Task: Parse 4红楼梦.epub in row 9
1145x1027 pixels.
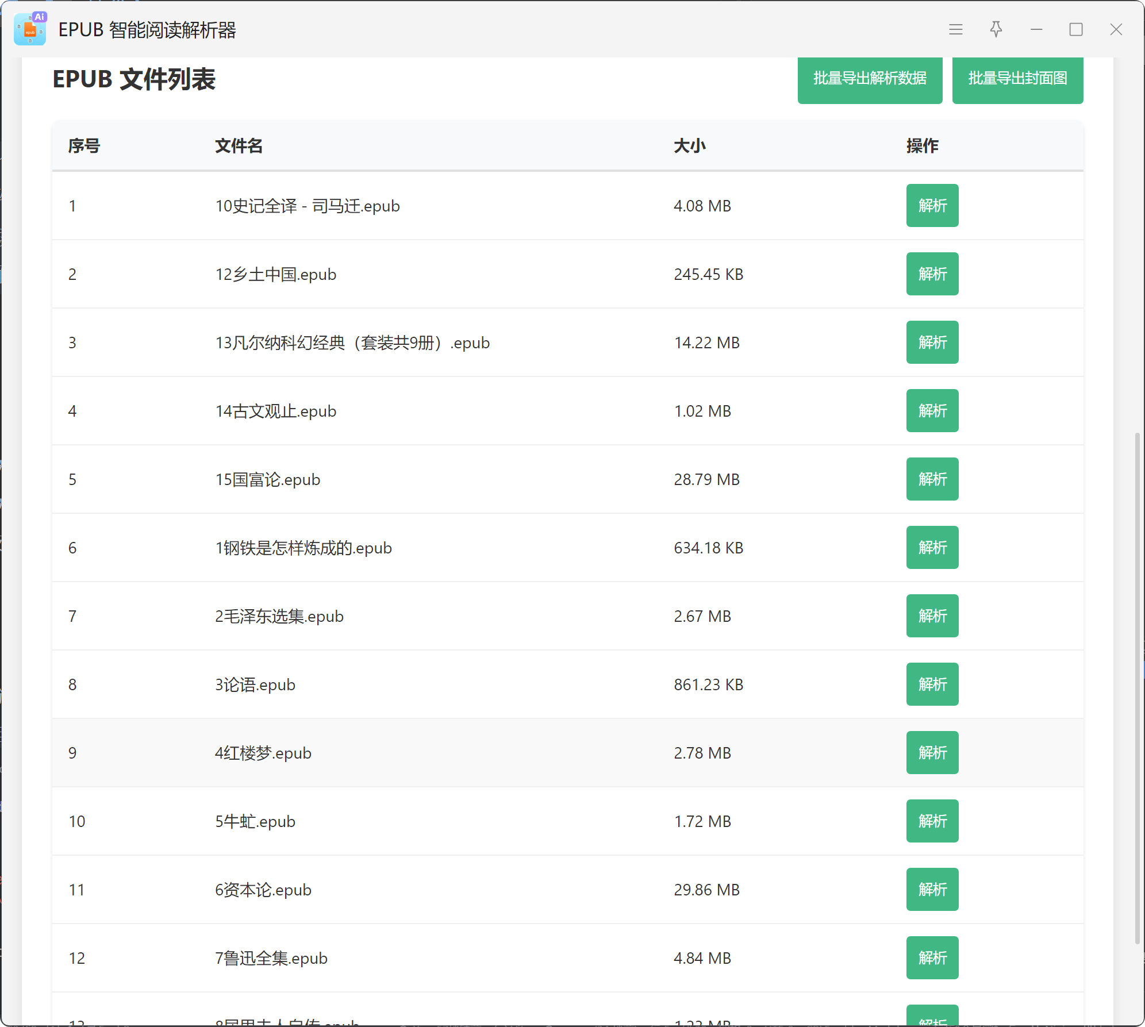Action: 932,752
